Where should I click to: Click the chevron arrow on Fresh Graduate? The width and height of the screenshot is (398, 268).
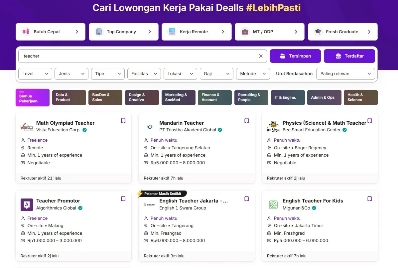point(369,32)
